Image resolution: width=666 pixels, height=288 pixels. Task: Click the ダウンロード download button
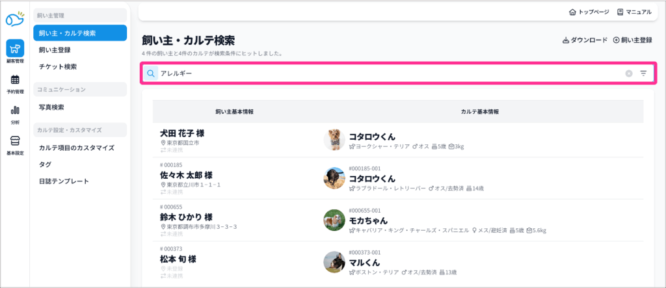point(585,40)
